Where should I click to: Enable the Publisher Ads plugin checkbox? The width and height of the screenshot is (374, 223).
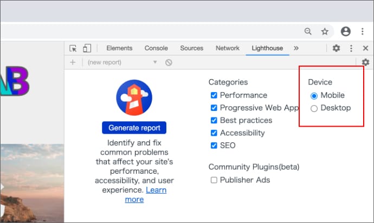coord(214,180)
